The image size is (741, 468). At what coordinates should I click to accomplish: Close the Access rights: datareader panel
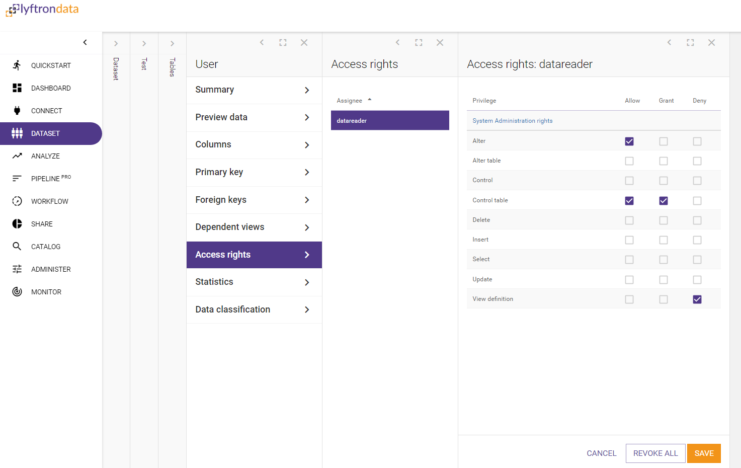(x=711, y=43)
